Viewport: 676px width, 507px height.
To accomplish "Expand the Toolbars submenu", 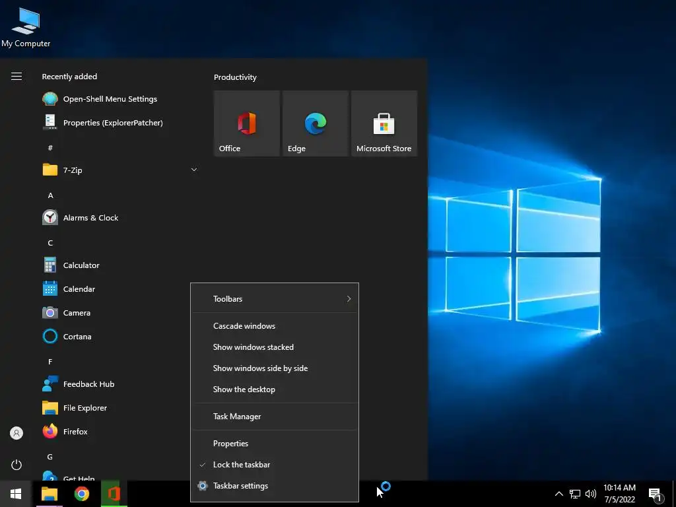I will [x=275, y=299].
